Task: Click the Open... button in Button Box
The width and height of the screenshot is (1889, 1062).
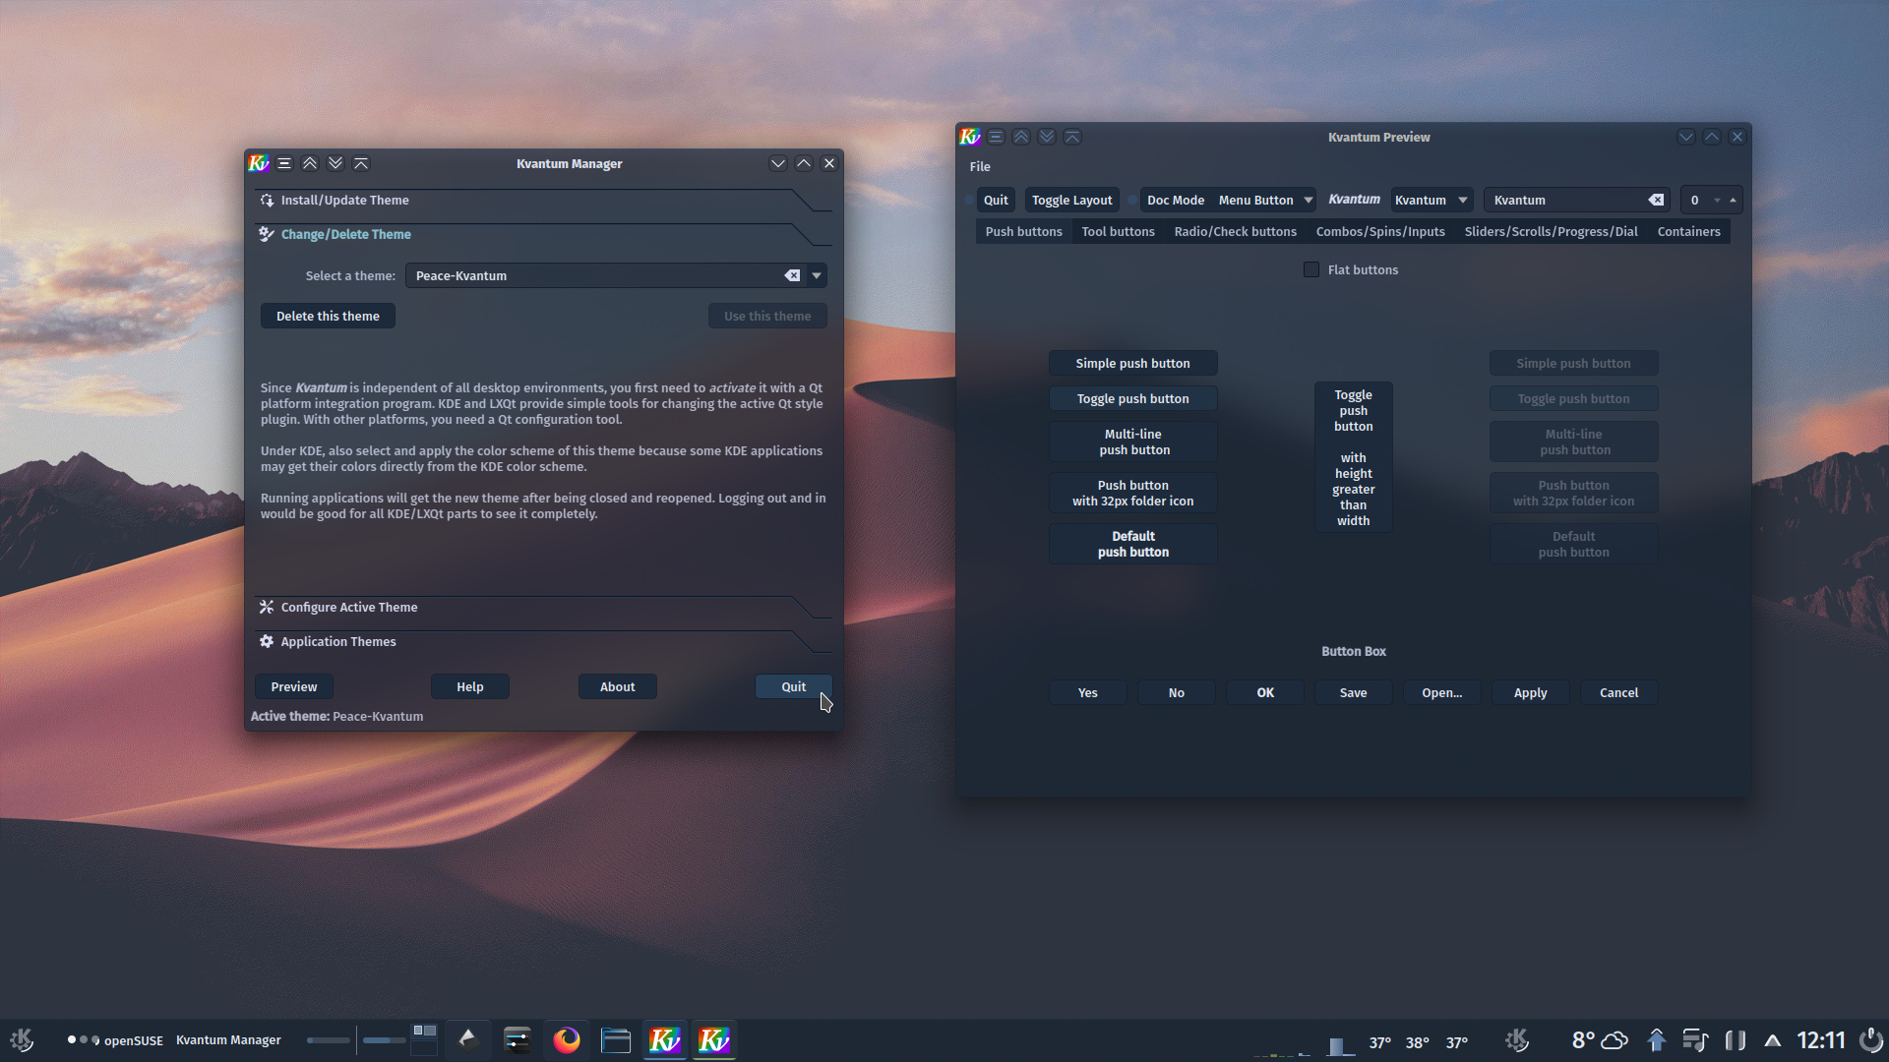Action: pos(1441,692)
